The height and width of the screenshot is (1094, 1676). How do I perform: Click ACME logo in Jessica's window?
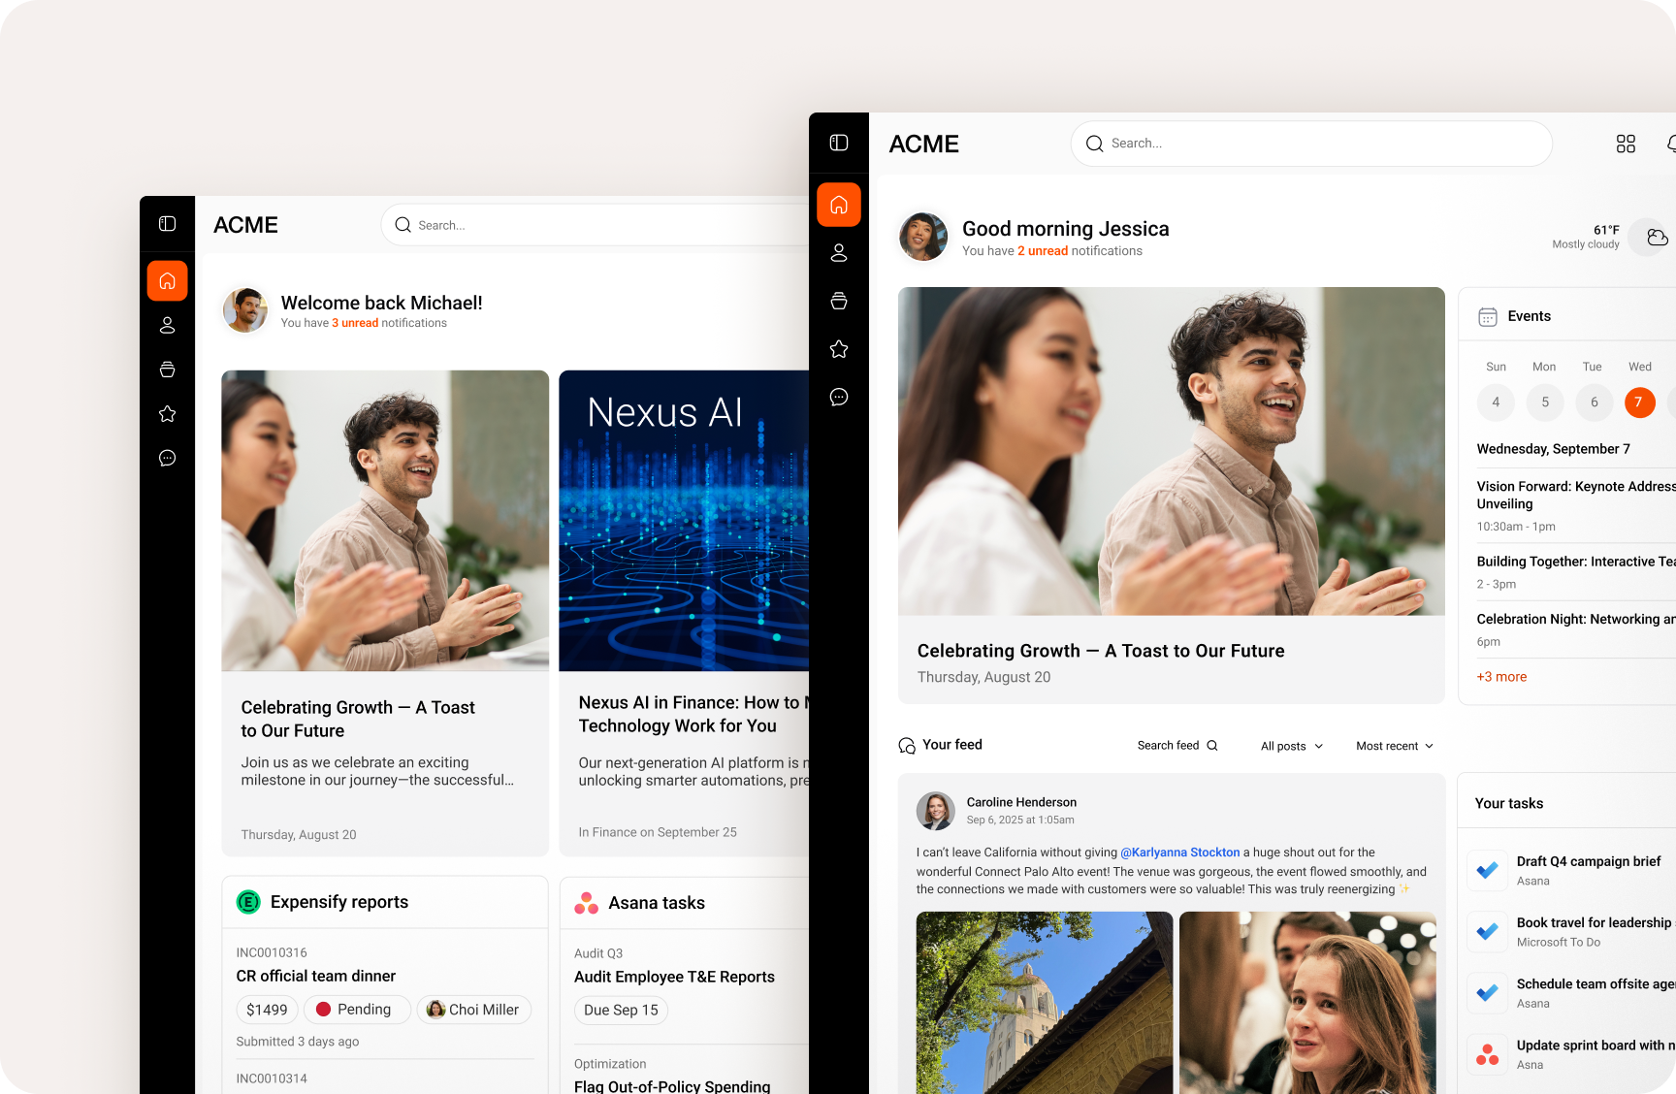(x=923, y=144)
